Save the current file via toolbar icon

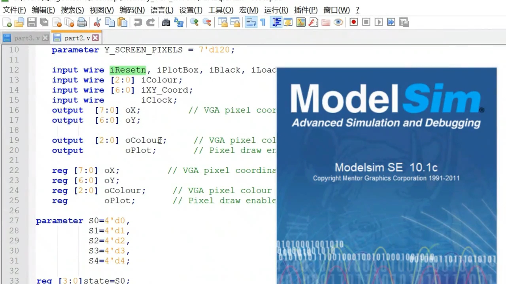(32, 22)
